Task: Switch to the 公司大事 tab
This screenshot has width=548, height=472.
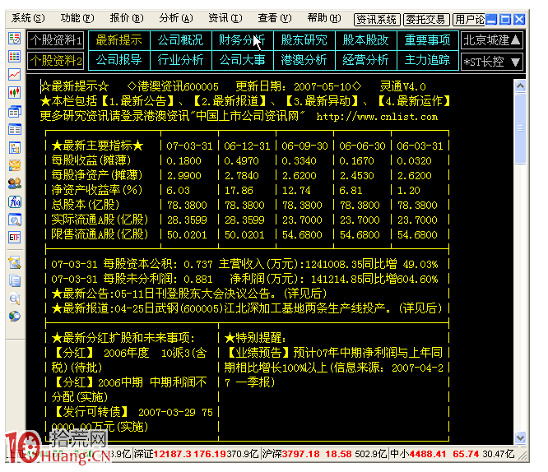Action: (242, 60)
